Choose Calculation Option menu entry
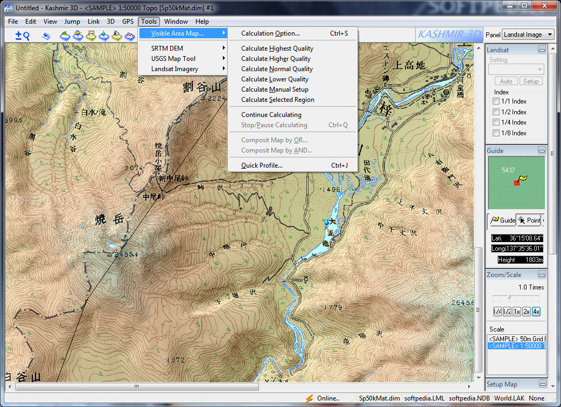This screenshot has width=561, height=407. pyautogui.click(x=293, y=33)
